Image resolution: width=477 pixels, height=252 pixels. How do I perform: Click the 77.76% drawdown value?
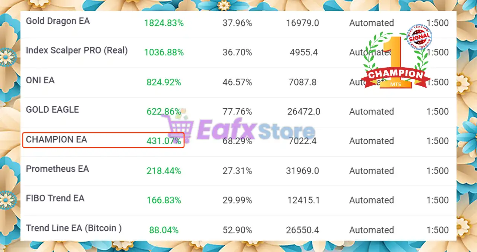pyautogui.click(x=237, y=112)
